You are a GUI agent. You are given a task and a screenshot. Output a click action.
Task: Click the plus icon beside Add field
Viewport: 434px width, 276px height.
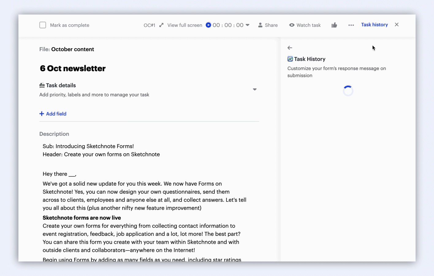point(42,114)
